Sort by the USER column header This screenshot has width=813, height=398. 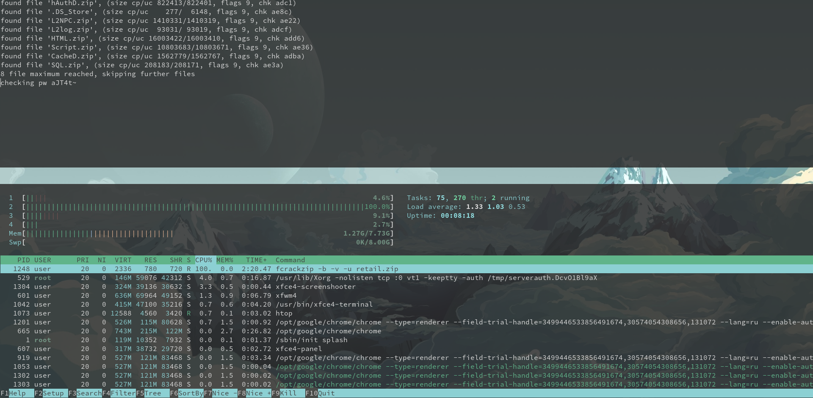point(43,260)
